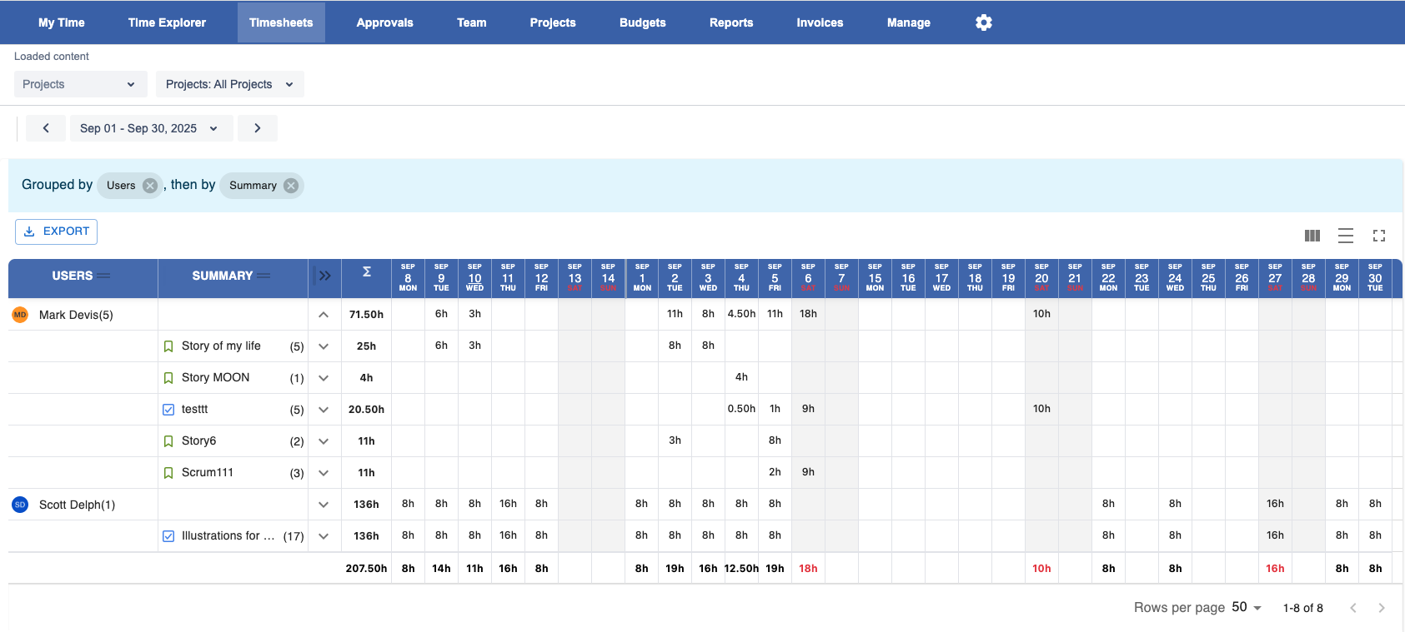
Task: Open the My Time tab
Action: pyautogui.click(x=62, y=22)
